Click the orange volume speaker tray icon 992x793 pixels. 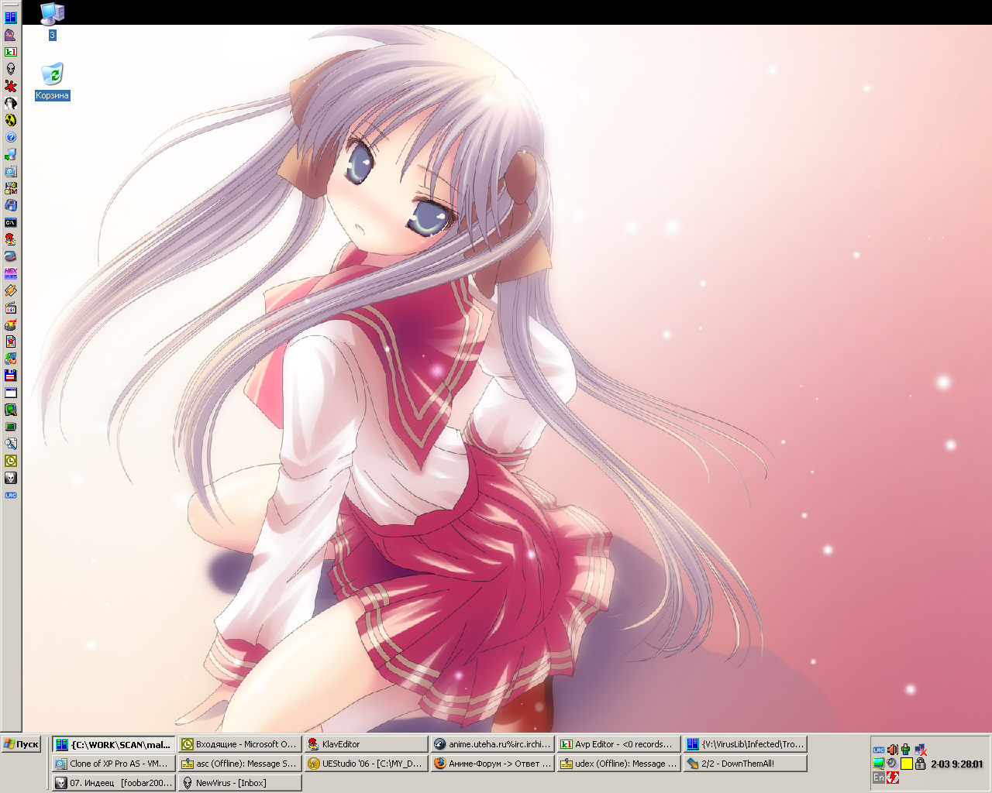[x=893, y=750]
